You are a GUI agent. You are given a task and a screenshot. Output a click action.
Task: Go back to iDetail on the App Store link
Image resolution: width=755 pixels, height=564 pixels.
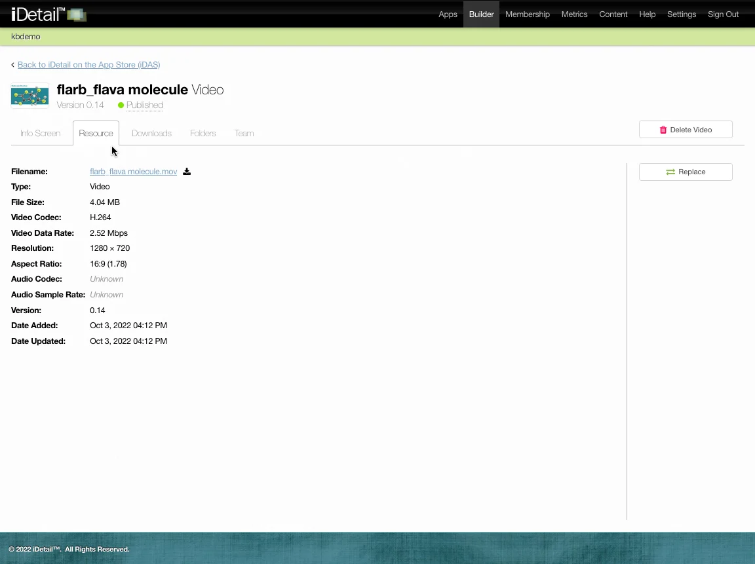88,64
